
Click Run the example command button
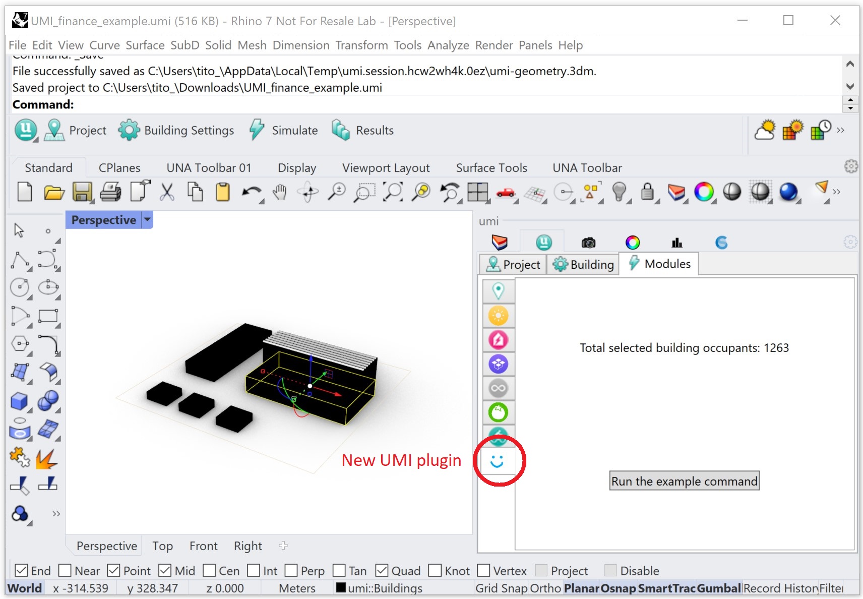(684, 481)
